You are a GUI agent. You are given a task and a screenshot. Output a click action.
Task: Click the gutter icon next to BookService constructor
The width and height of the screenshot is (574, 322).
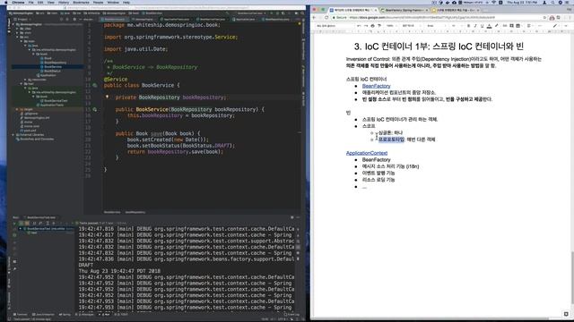[95, 109]
